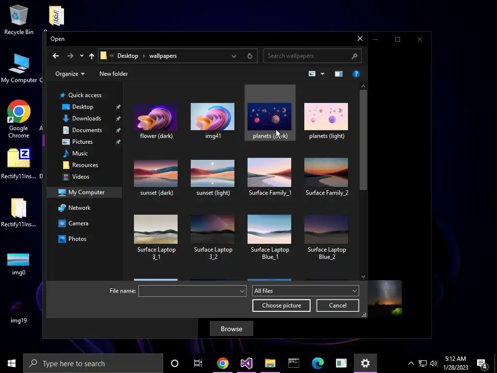Screen dimensions: 497x373
Task: Click the File name input box
Action: click(x=189, y=291)
